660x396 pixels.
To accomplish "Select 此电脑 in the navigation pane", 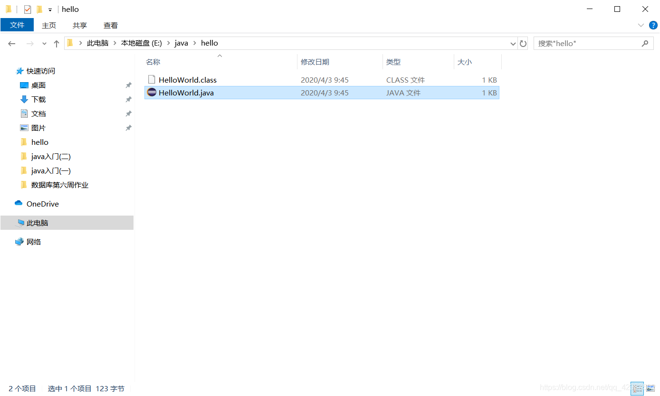I will click(x=67, y=223).
